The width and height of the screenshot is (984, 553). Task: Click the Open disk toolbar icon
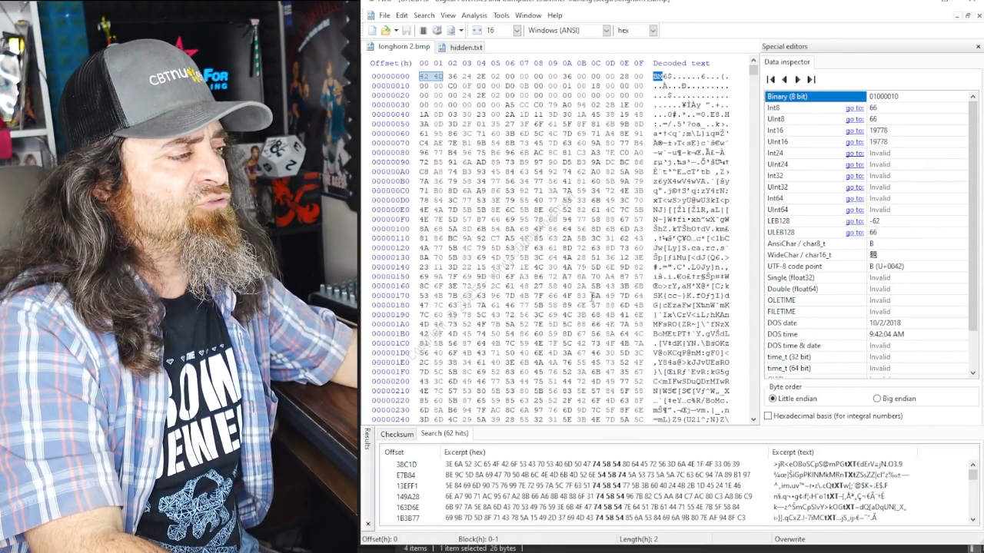(437, 31)
